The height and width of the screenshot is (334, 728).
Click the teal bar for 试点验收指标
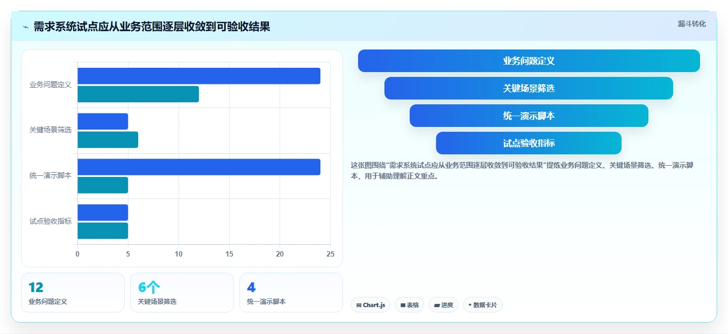coord(103,231)
